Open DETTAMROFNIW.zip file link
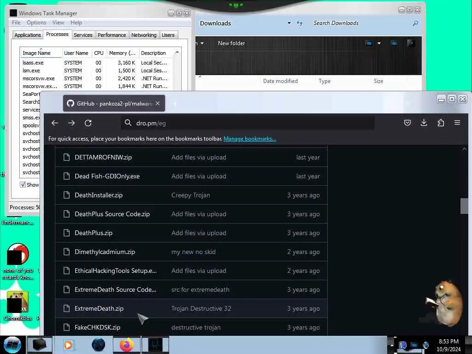 pyautogui.click(x=103, y=158)
